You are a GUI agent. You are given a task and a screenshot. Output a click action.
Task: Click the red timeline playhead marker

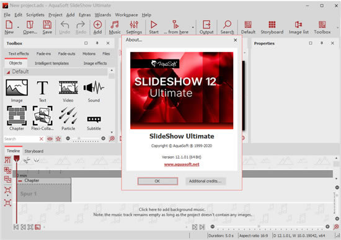click(x=17, y=158)
